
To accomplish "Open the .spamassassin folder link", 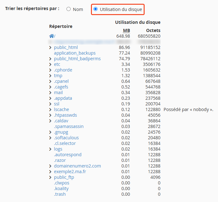I will point(69,126).
